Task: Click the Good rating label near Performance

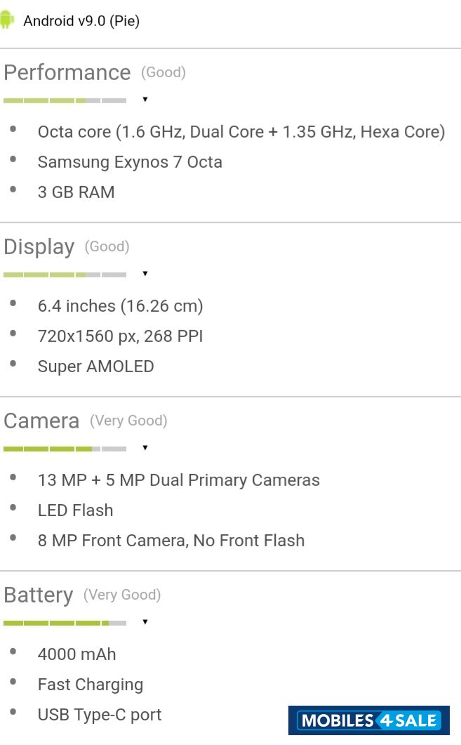Action: click(x=163, y=72)
